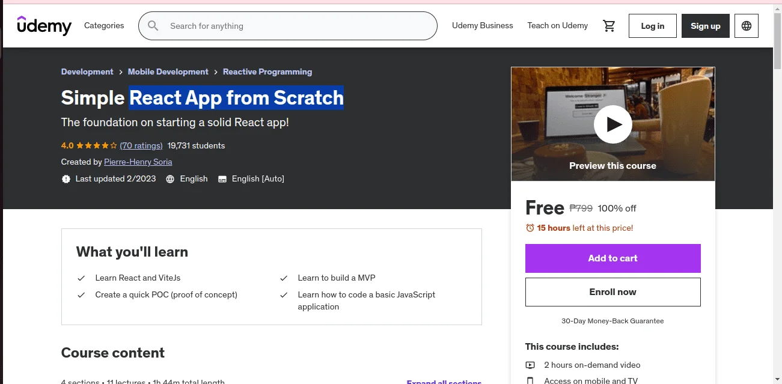Click the 100% off discount text

[617, 209]
